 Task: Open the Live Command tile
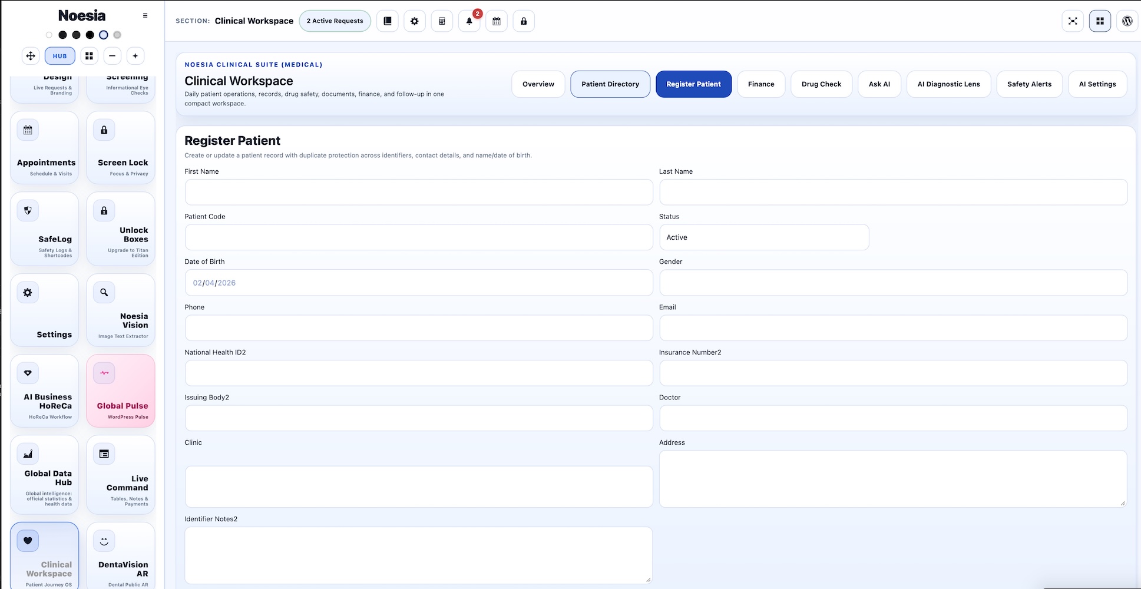(x=121, y=475)
